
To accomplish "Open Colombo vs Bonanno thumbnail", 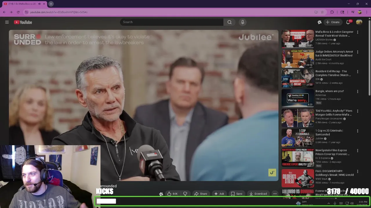I will point(298,193).
